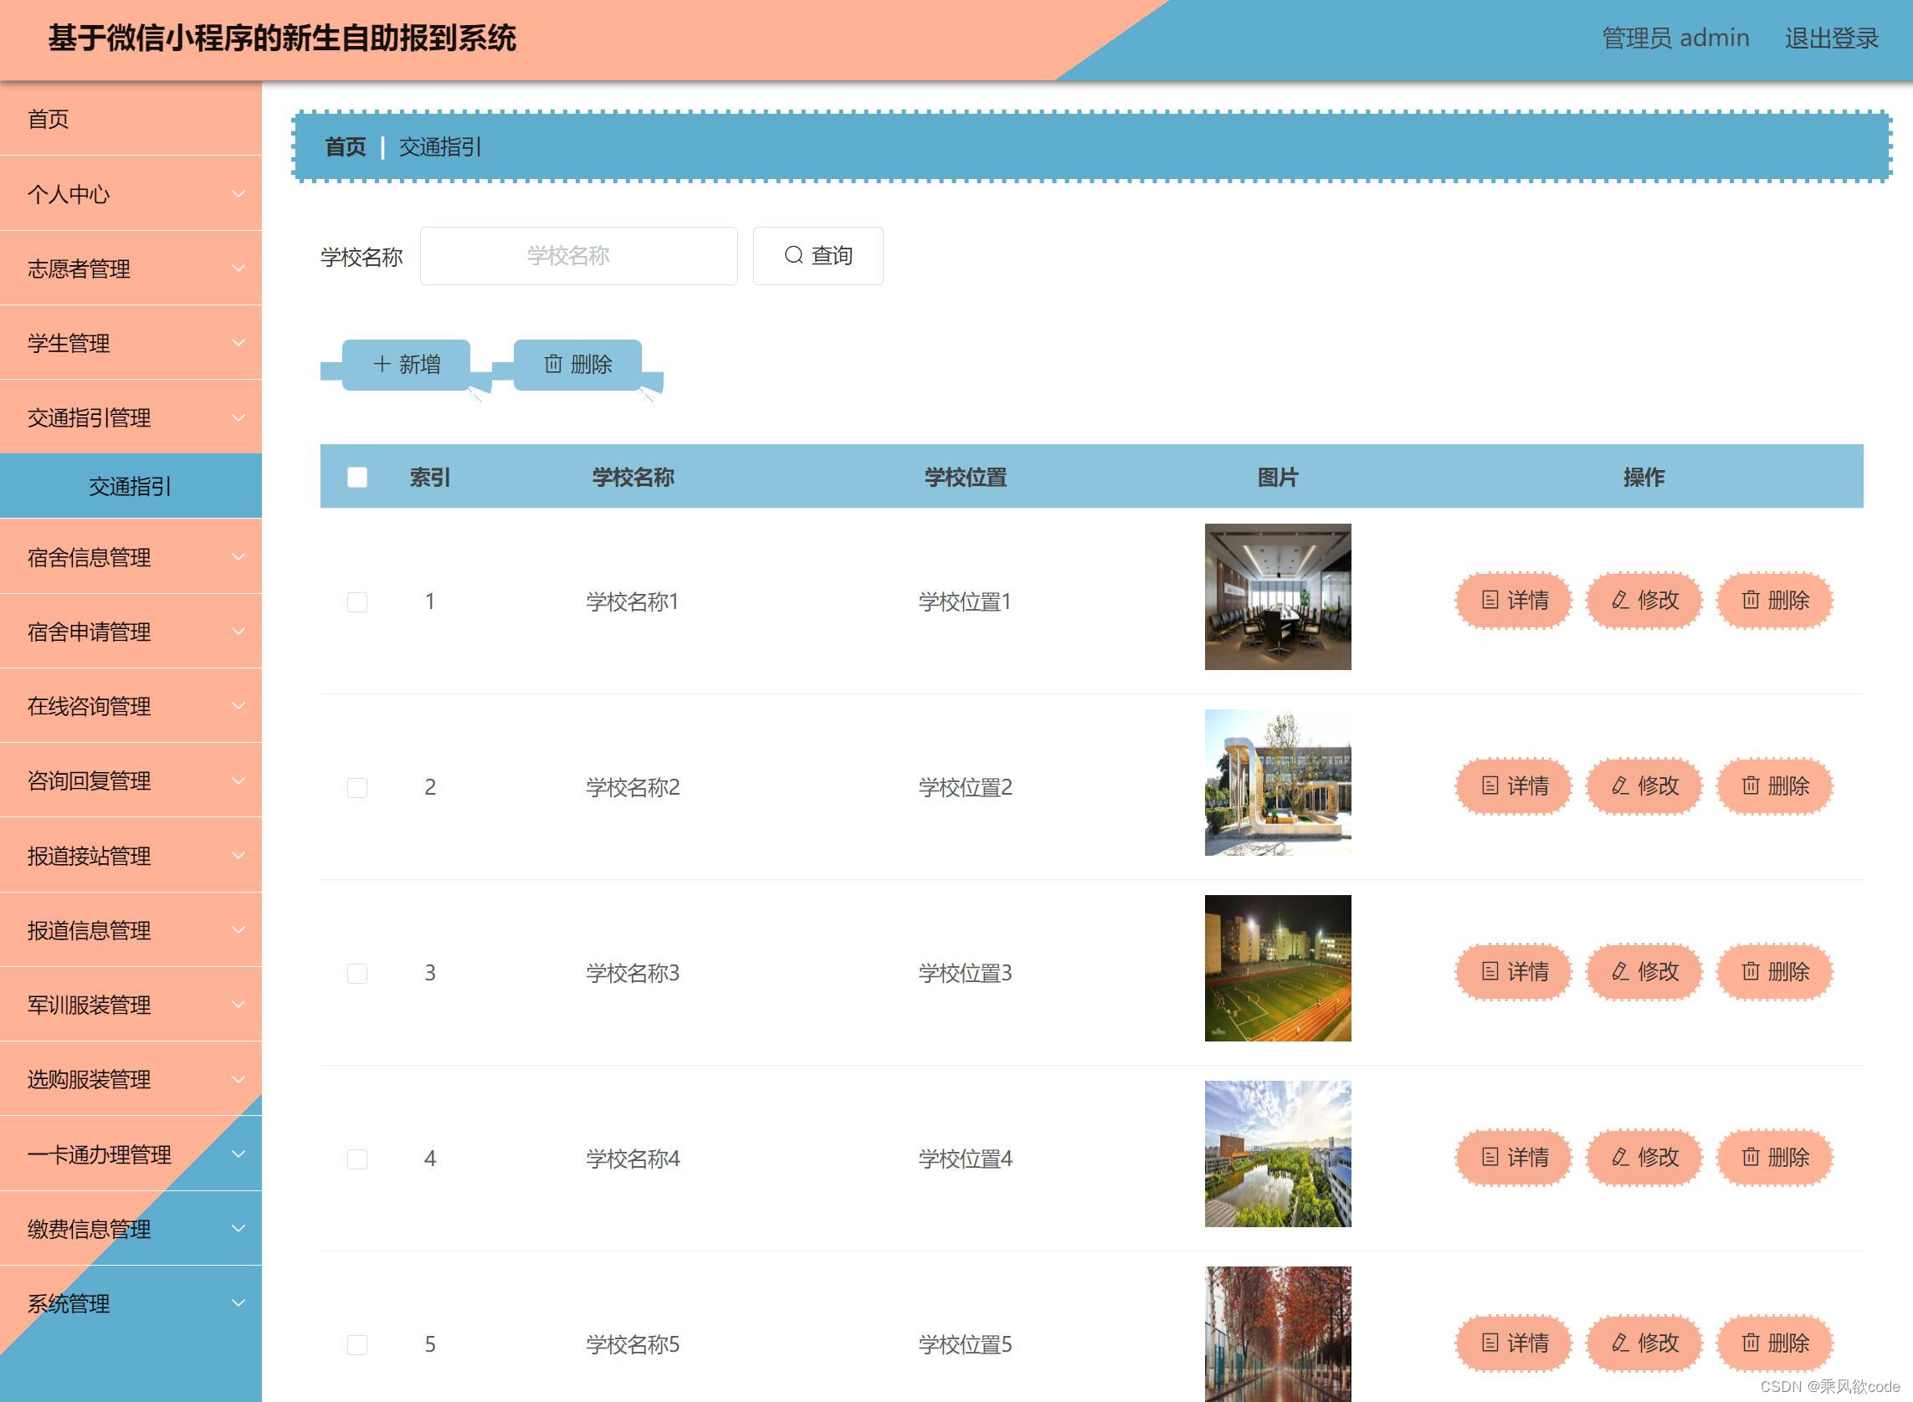Focus the 学校名称 search input field
This screenshot has width=1913, height=1402.
point(578,255)
